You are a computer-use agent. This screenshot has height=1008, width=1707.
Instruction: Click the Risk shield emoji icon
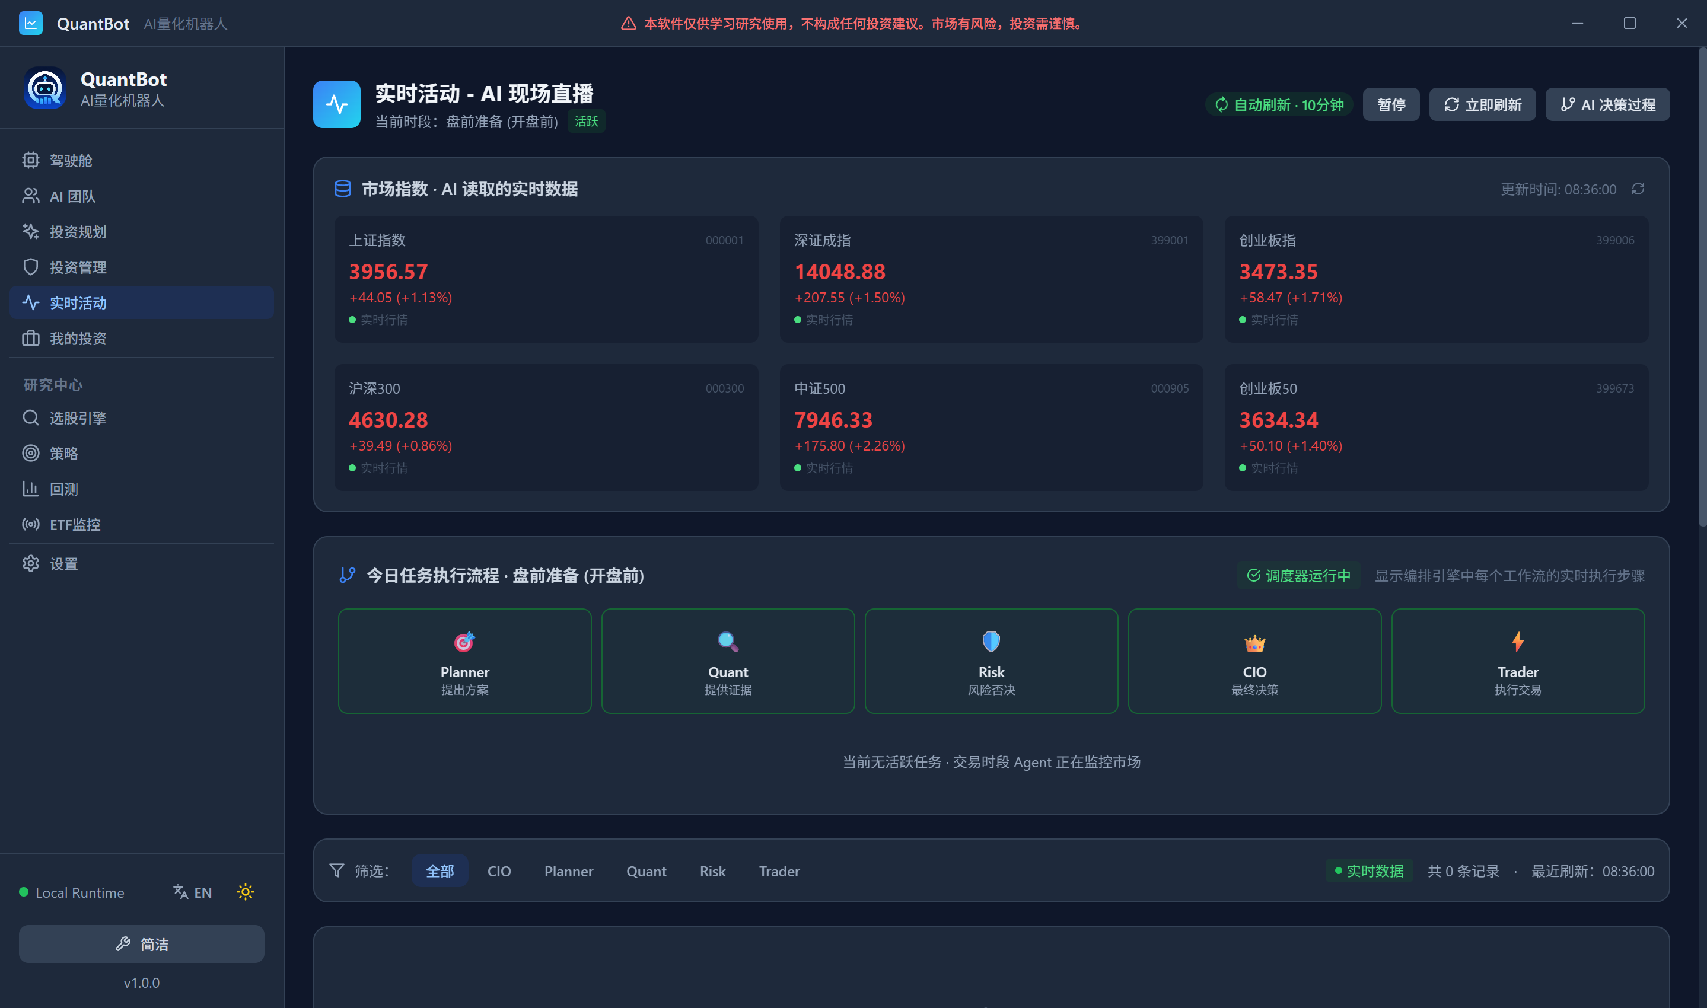pos(991,641)
